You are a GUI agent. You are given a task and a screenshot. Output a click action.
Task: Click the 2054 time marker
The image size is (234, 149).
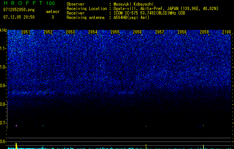point(93,32)
